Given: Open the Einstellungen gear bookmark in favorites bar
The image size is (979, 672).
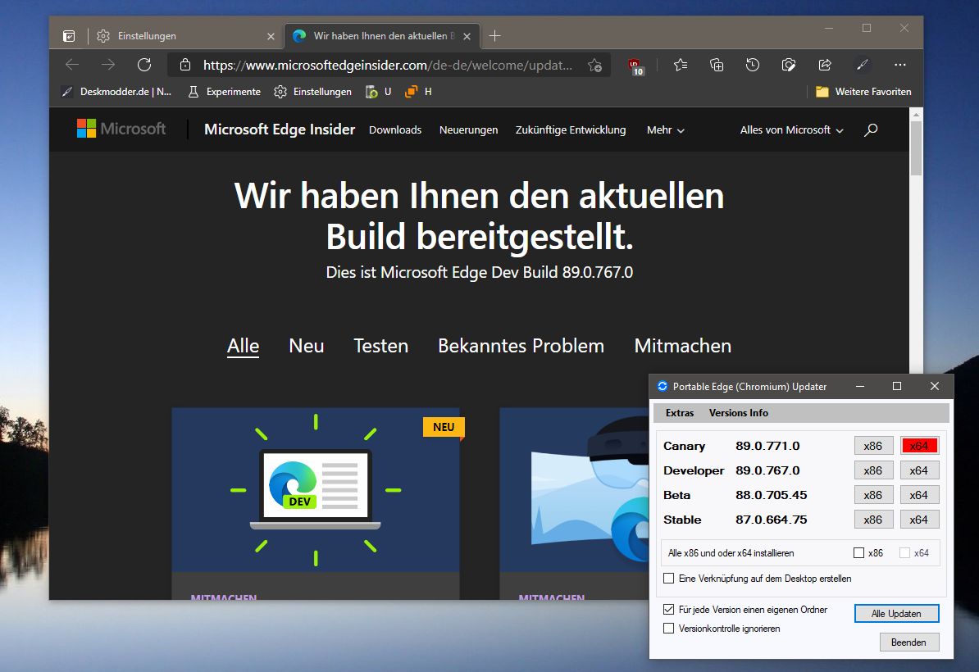Looking at the screenshot, I should tap(313, 92).
